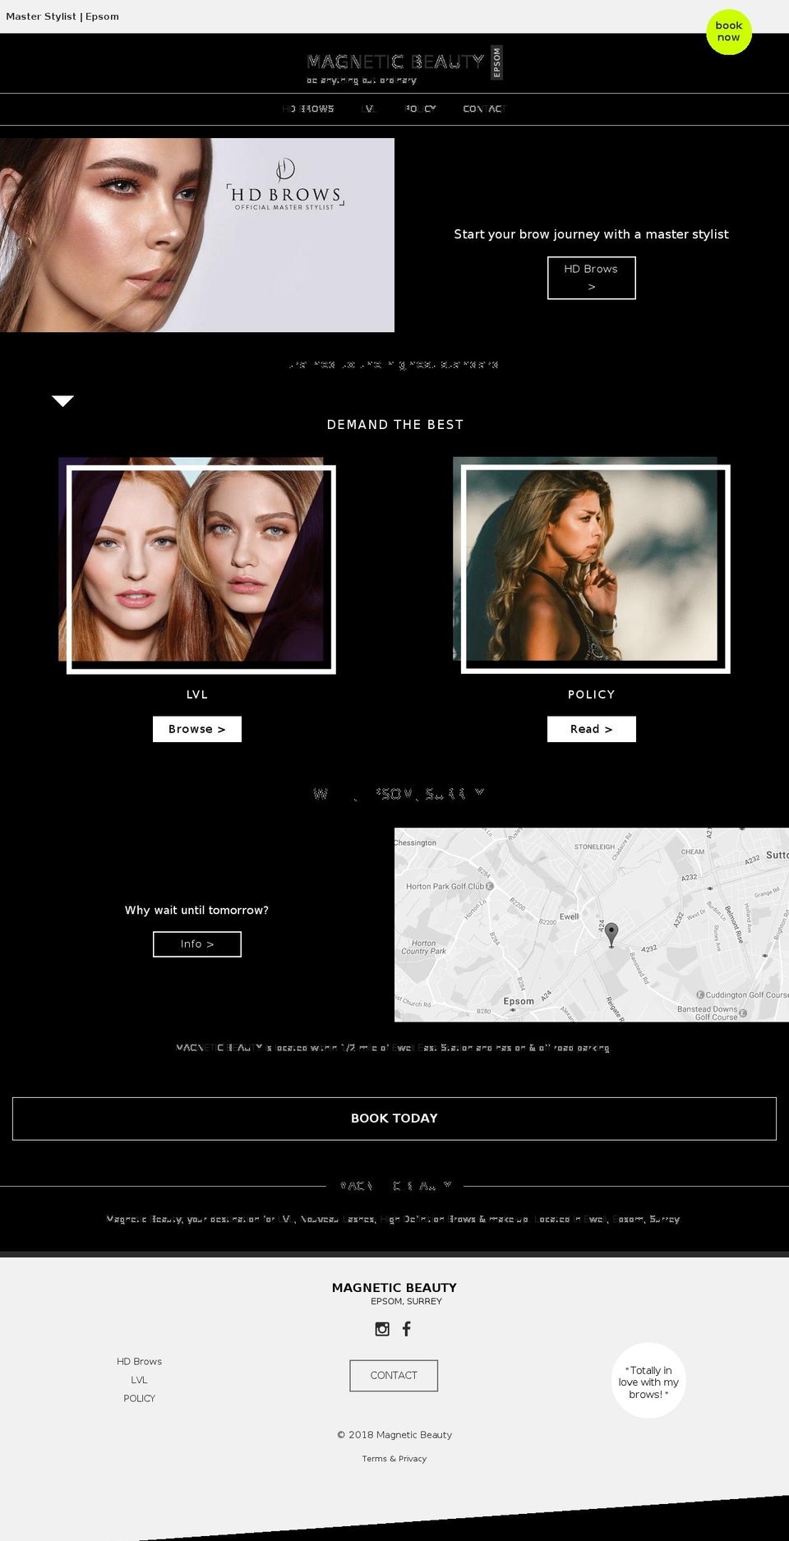The height and width of the screenshot is (1541, 789).
Task: Open the Facebook icon in footer
Action: (406, 1329)
